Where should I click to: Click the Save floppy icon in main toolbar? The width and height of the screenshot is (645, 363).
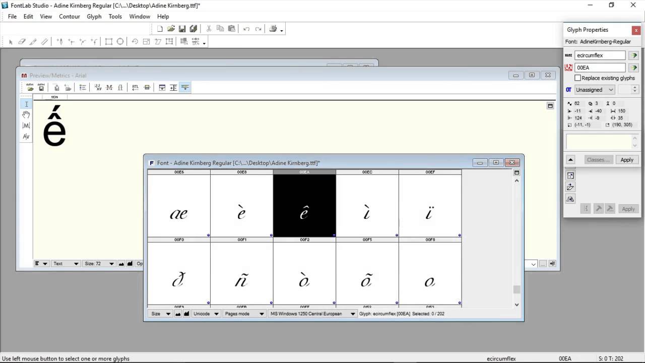click(182, 29)
